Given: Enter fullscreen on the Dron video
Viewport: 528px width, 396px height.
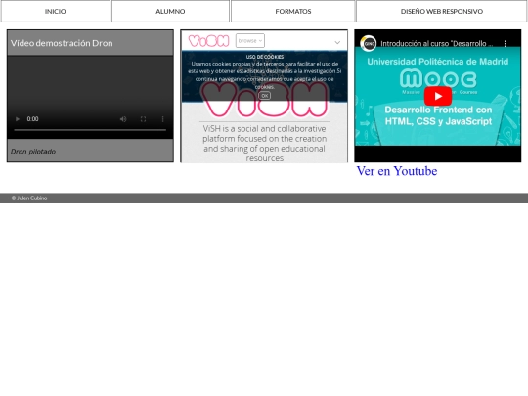Looking at the screenshot, I should pyautogui.click(x=143, y=119).
